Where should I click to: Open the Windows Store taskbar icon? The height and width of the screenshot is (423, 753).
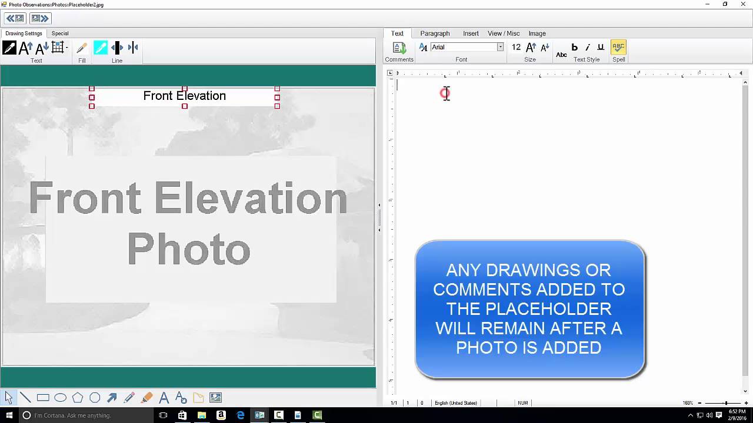(182, 415)
